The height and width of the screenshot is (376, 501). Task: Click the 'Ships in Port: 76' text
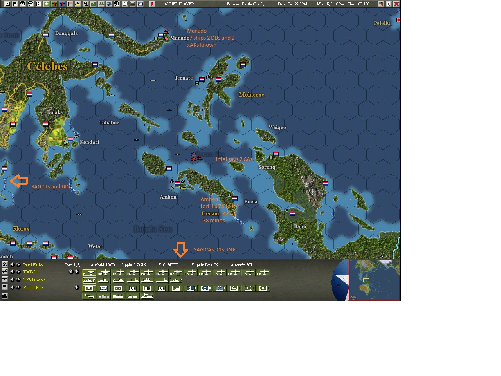pos(204,265)
